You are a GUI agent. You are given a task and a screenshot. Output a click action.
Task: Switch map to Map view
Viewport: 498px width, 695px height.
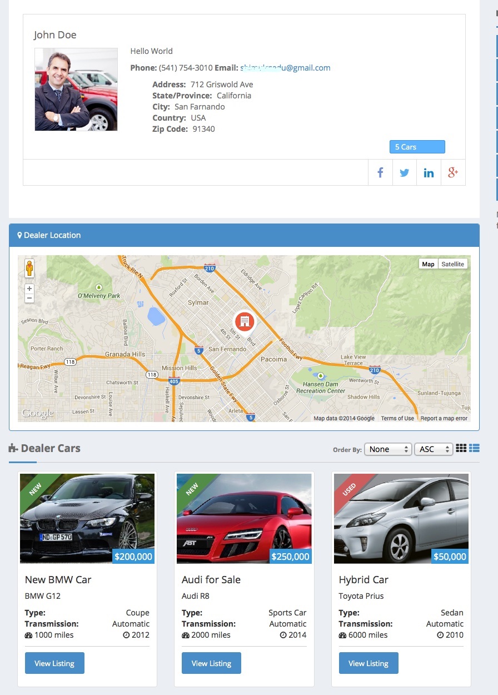click(429, 264)
